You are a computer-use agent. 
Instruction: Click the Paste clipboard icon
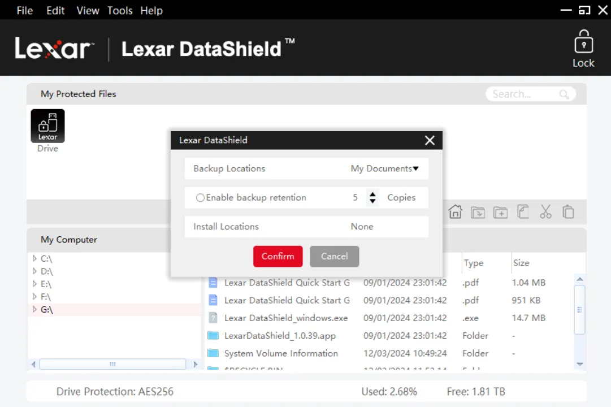click(x=568, y=212)
